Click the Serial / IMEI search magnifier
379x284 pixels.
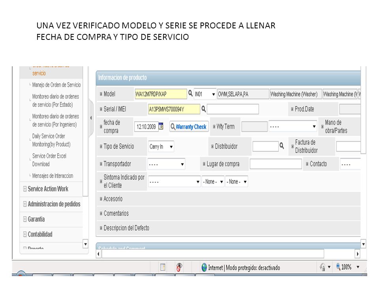coord(204,109)
